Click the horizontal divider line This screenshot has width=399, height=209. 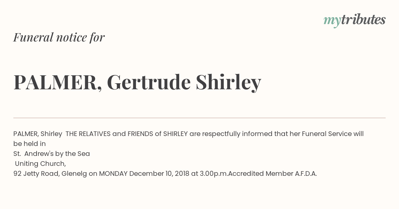[199, 118]
